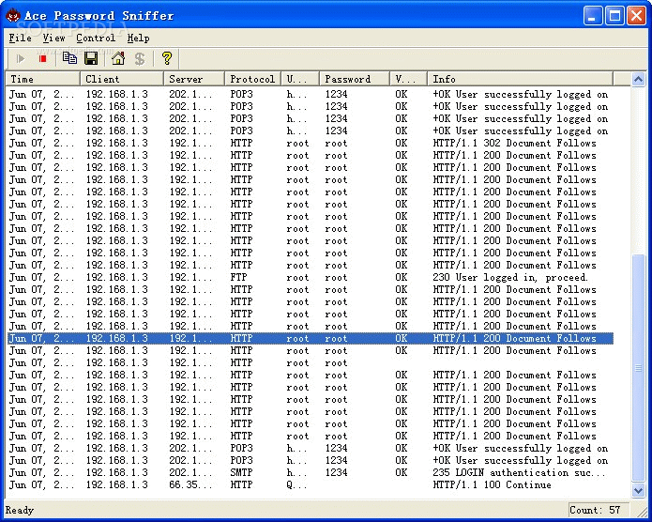The width and height of the screenshot is (652, 522).
Task: Click the scrollbar down arrow
Action: pyautogui.click(x=638, y=490)
